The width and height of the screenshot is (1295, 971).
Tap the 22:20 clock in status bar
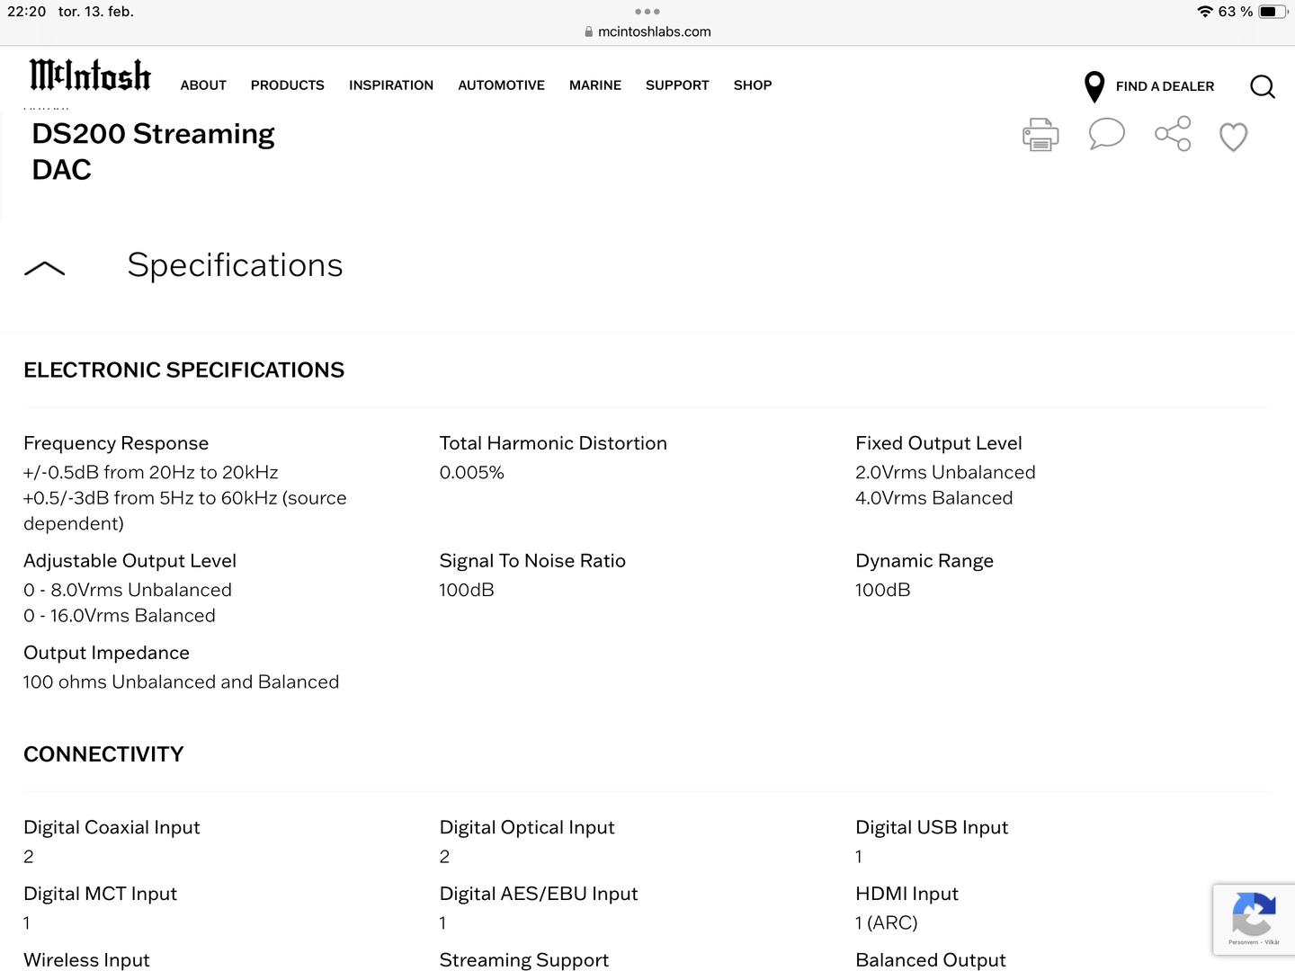tap(27, 12)
